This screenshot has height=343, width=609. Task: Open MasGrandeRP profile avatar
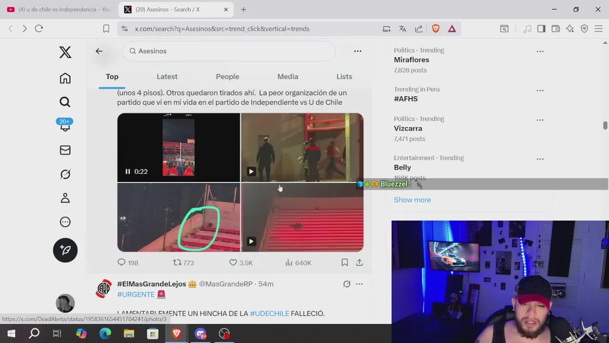coord(104,289)
